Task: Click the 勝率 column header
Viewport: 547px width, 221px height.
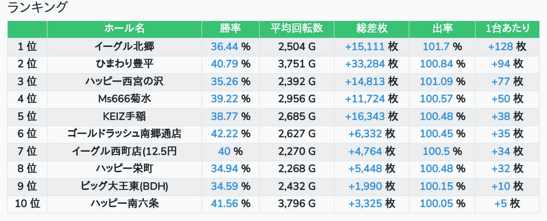Action: pyautogui.click(x=230, y=29)
